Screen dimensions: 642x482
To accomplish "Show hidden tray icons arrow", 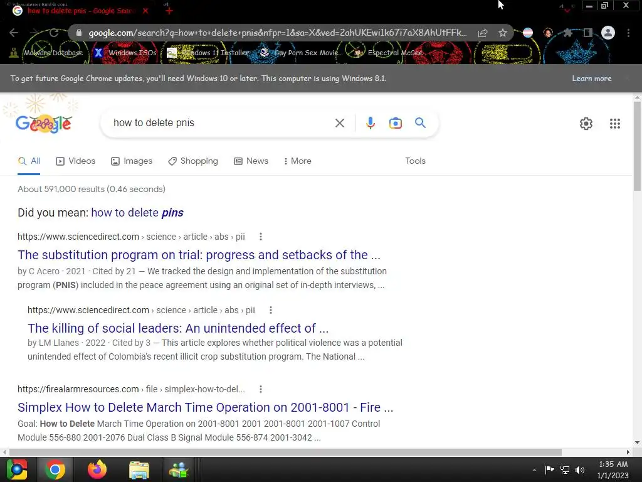I will (x=534, y=470).
